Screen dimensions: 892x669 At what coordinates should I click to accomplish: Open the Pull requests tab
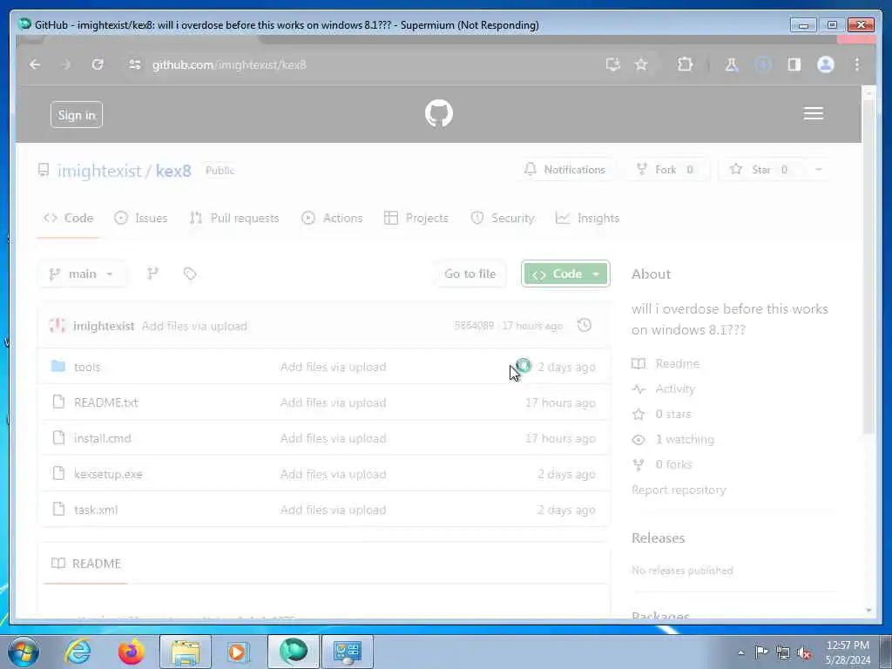click(x=234, y=218)
